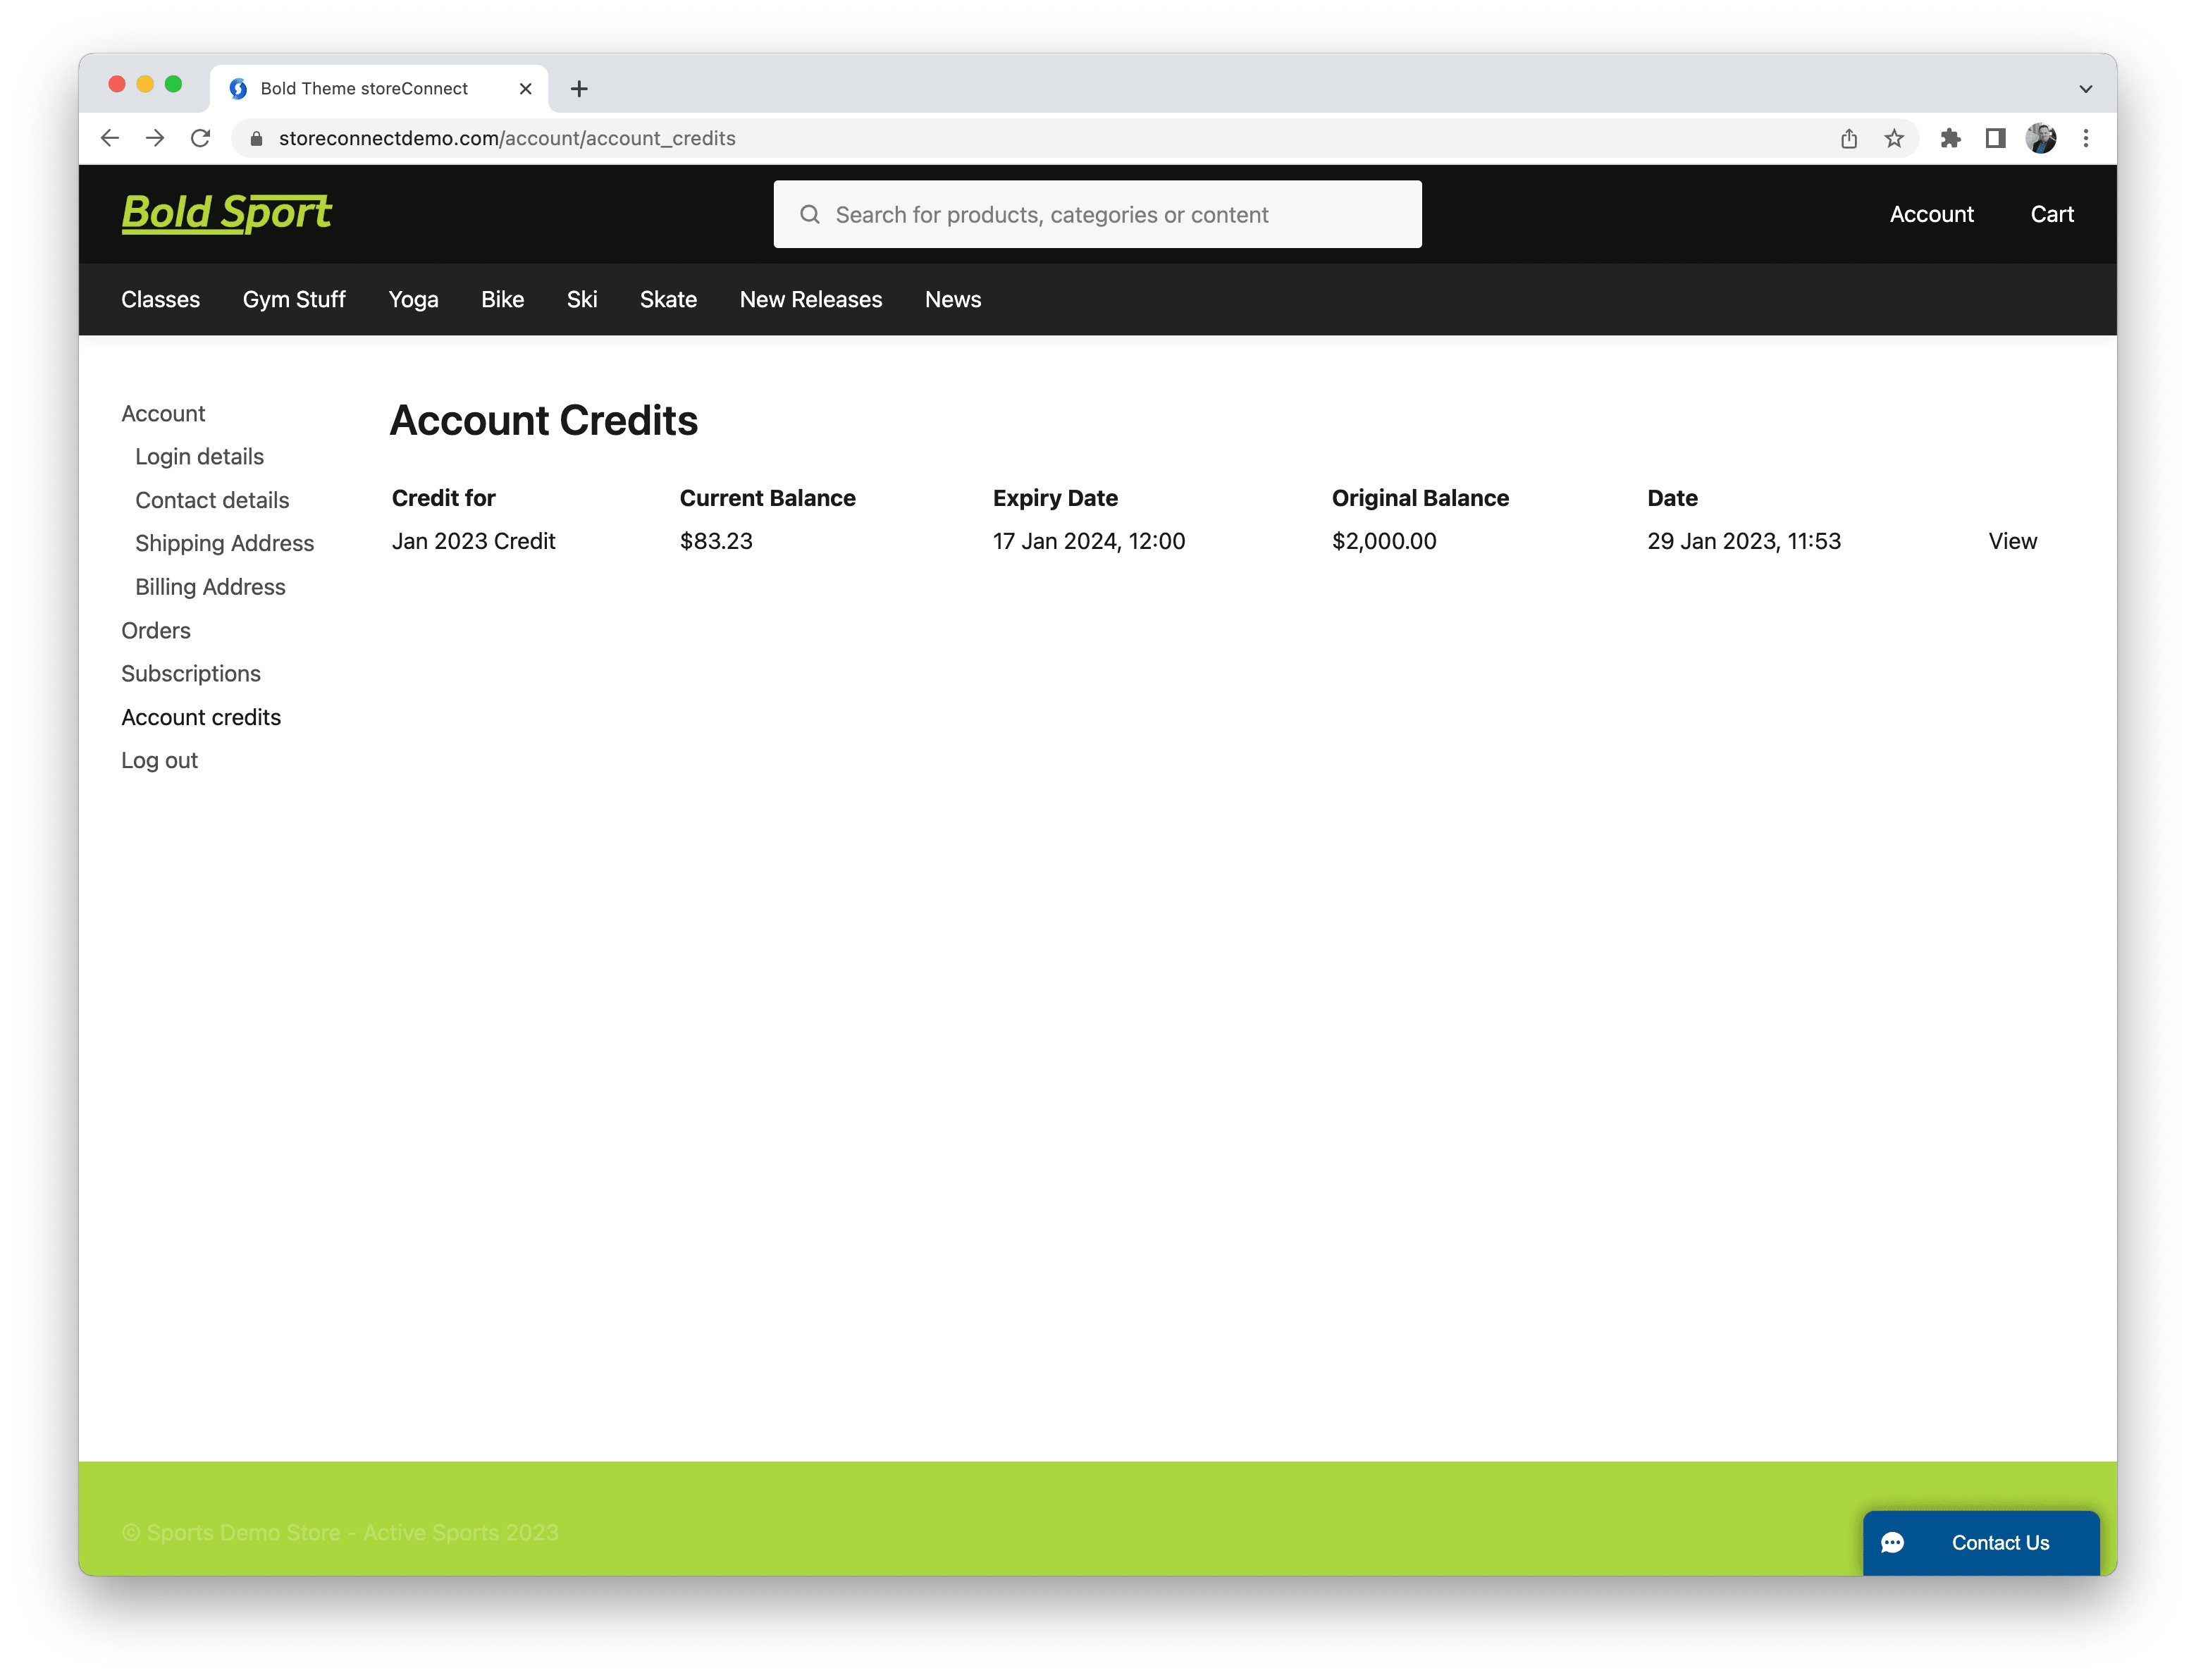Open the browser extensions puzzle icon
2196x1680 pixels.
1950,138
